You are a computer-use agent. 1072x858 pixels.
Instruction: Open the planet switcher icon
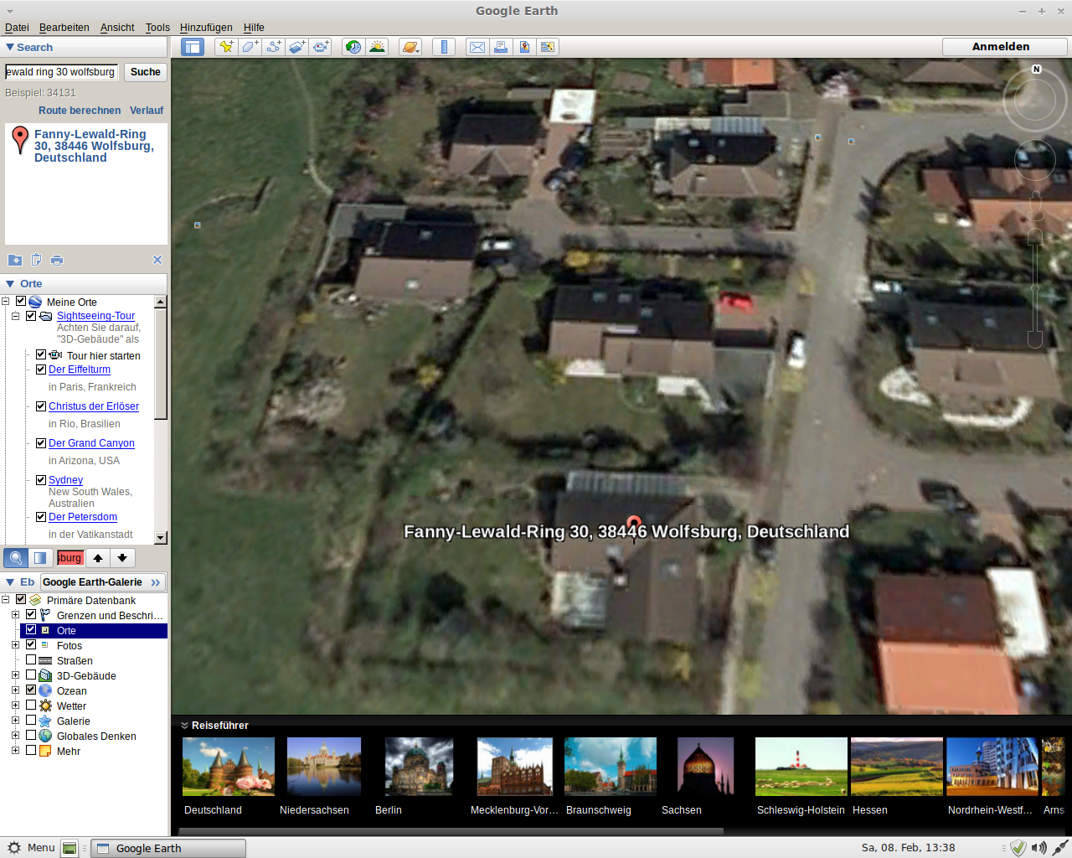410,47
